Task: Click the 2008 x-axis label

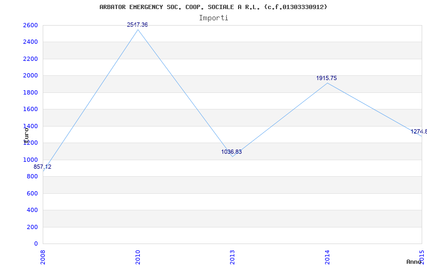Action: pos(43,257)
